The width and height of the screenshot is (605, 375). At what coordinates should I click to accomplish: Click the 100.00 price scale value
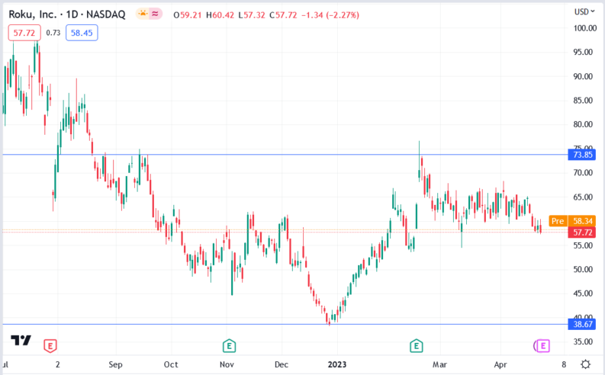(584, 28)
